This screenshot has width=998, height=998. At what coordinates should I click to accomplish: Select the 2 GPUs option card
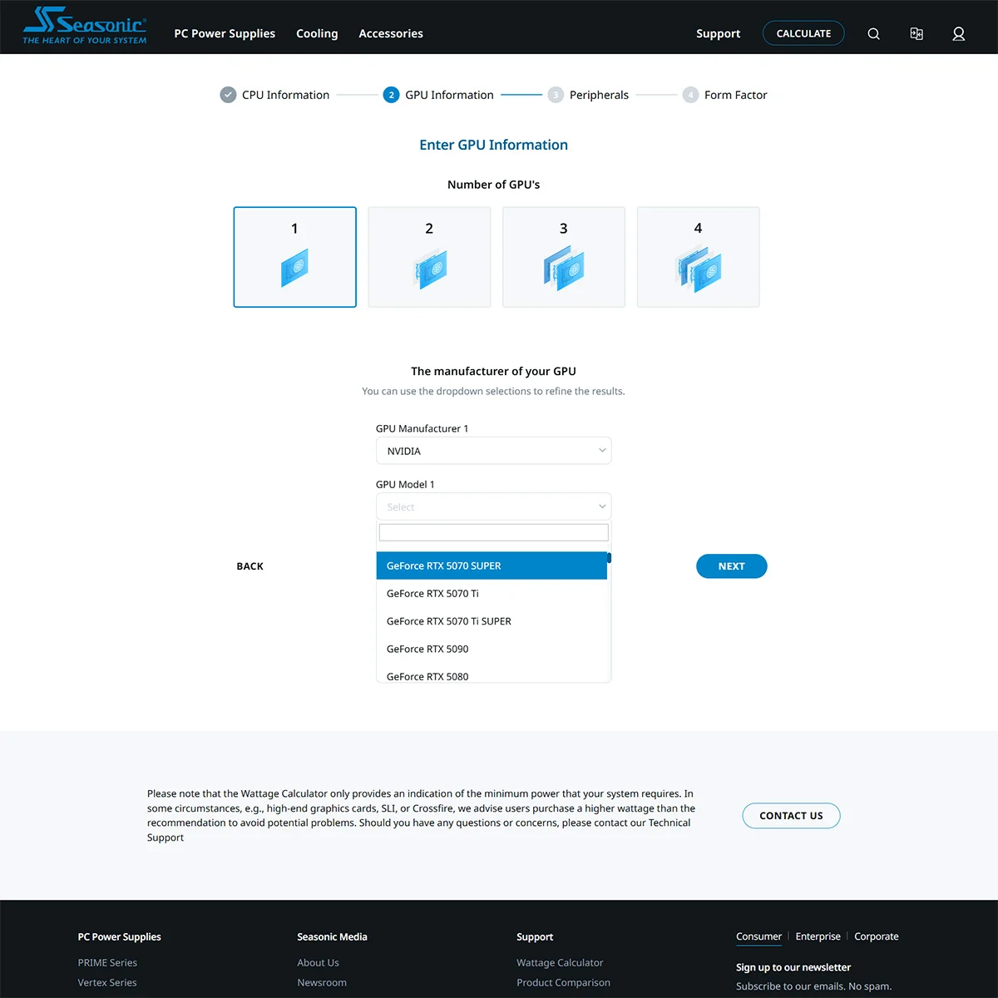pyautogui.click(x=429, y=257)
